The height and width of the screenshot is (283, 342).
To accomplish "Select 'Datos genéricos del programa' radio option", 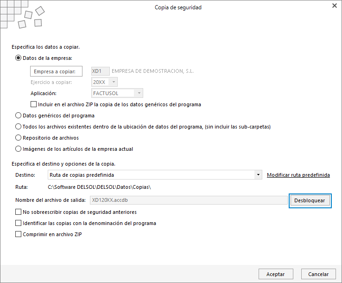I will pos(19,116).
